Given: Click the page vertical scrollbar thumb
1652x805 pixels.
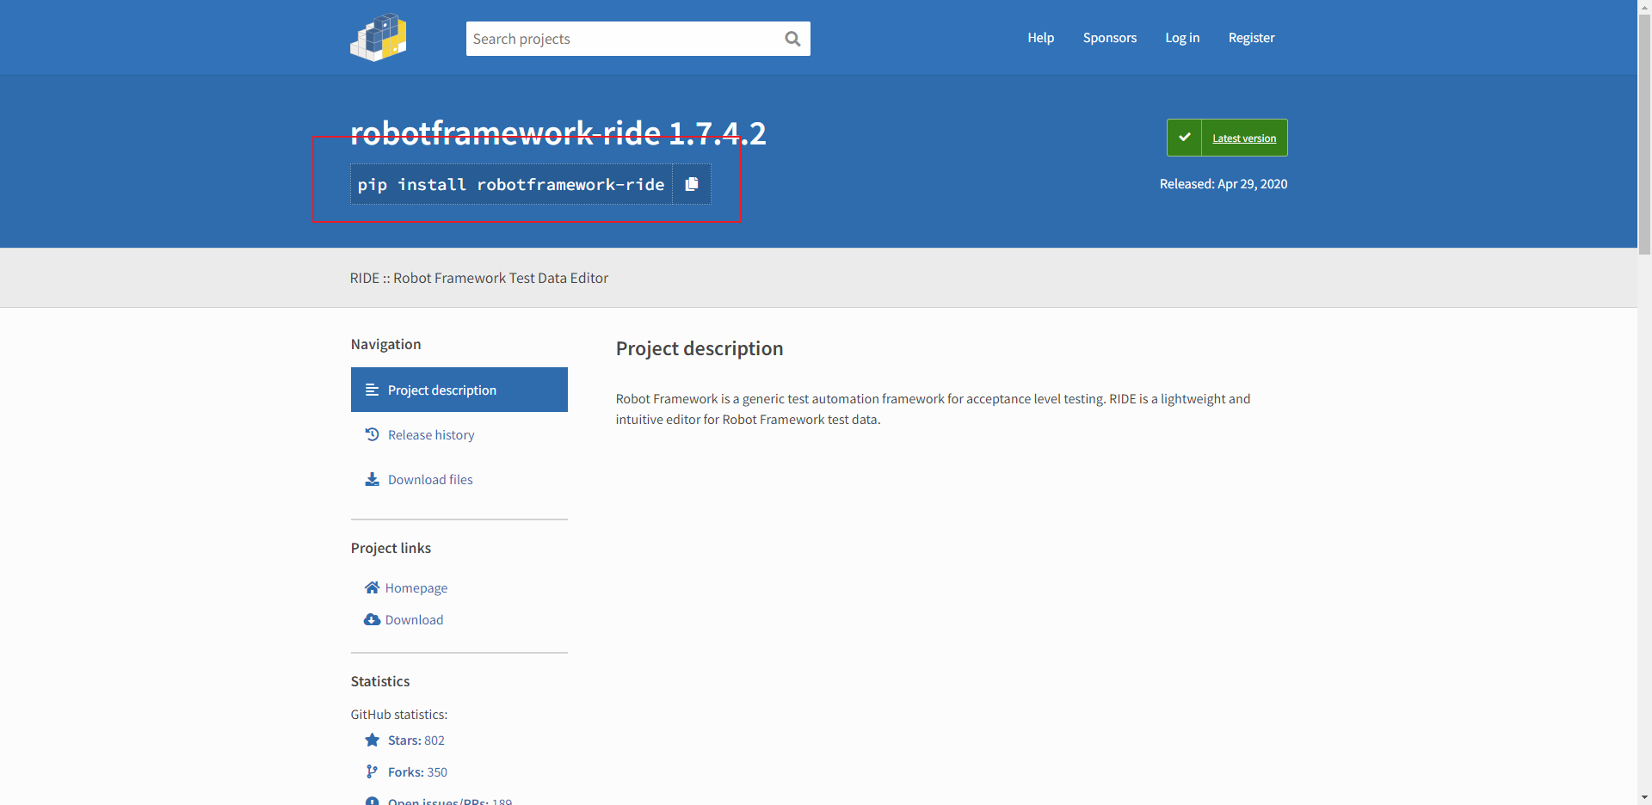Looking at the screenshot, I should pyautogui.click(x=1644, y=134).
